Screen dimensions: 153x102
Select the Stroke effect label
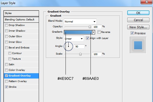click(x=12, y=87)
